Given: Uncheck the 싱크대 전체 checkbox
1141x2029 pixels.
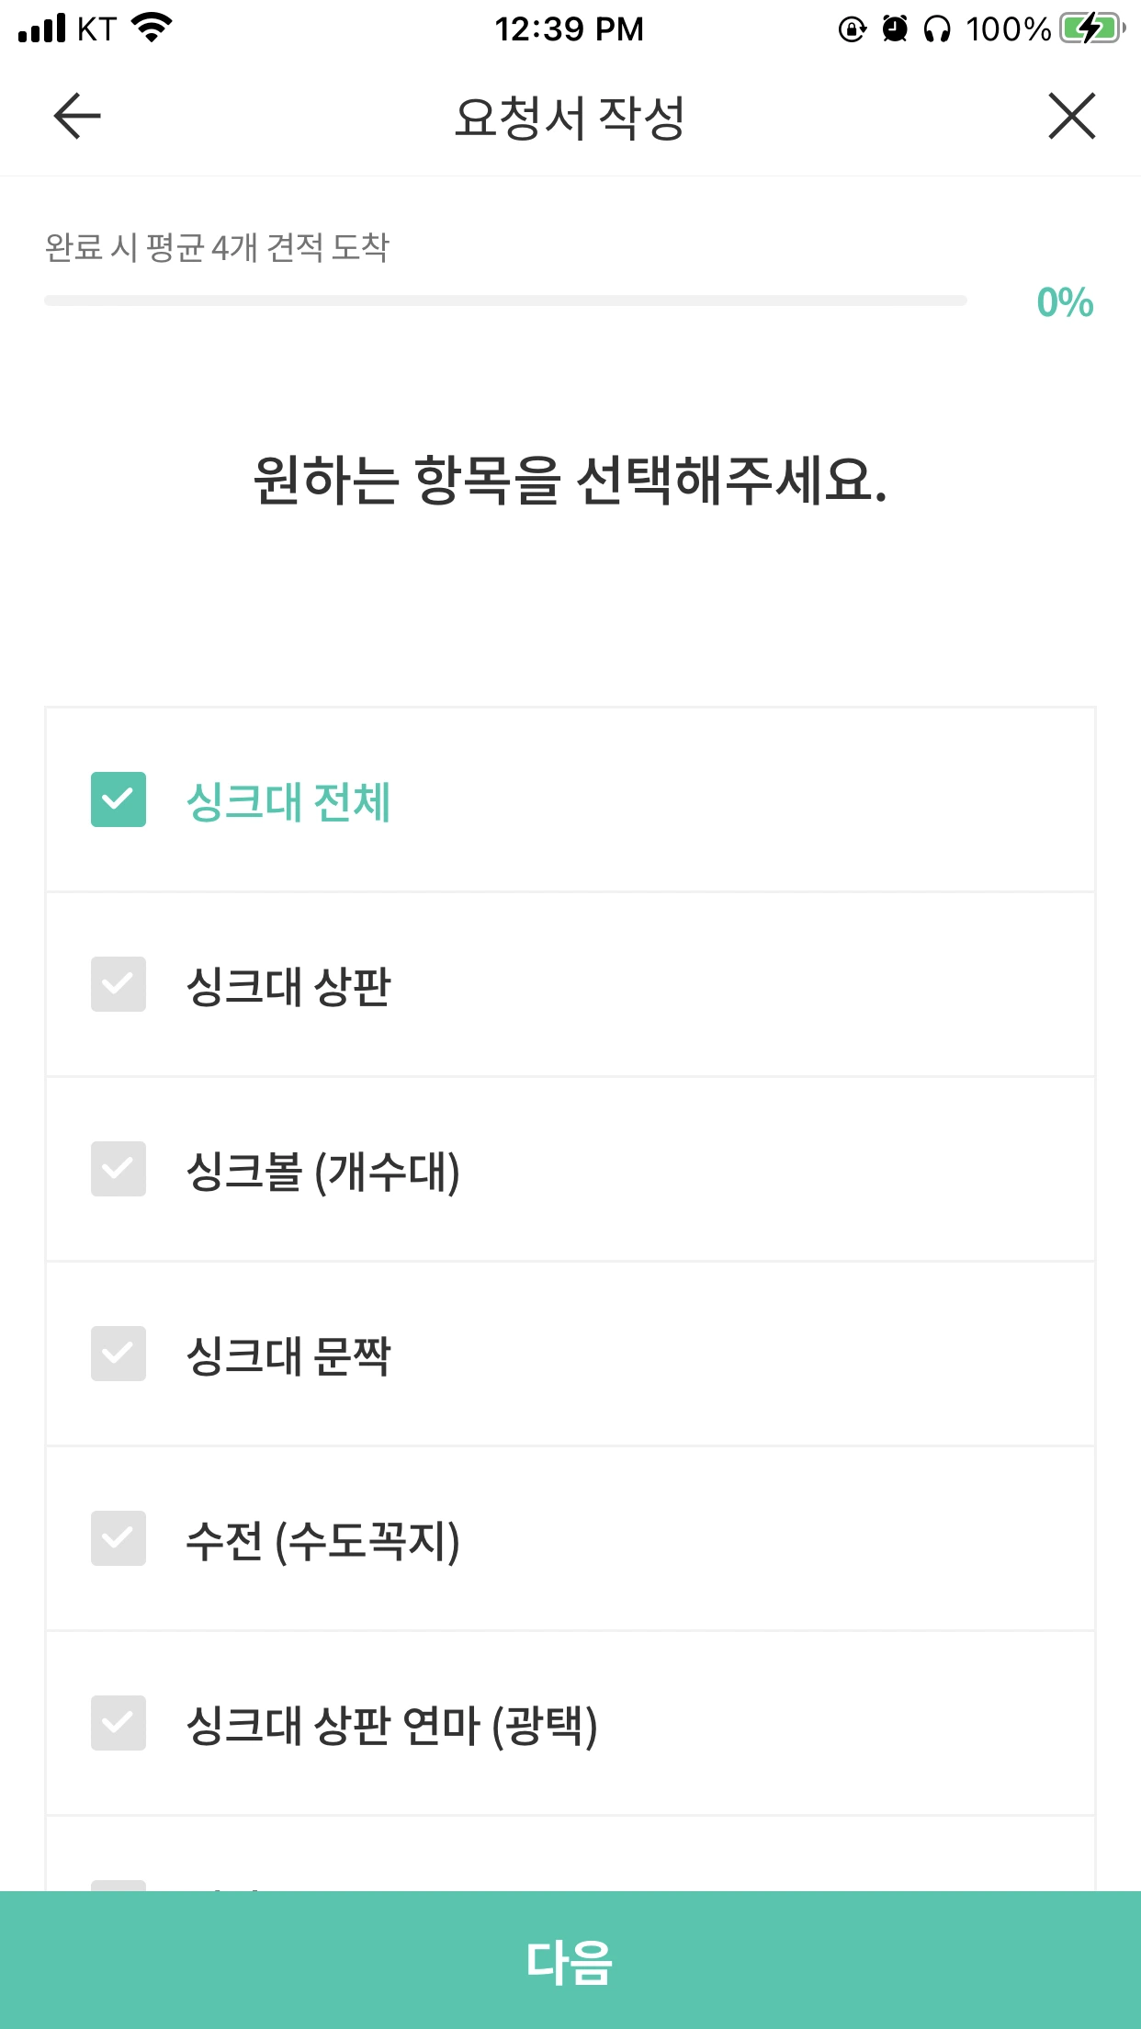Looking at the screenshot, I should [119, 799].
